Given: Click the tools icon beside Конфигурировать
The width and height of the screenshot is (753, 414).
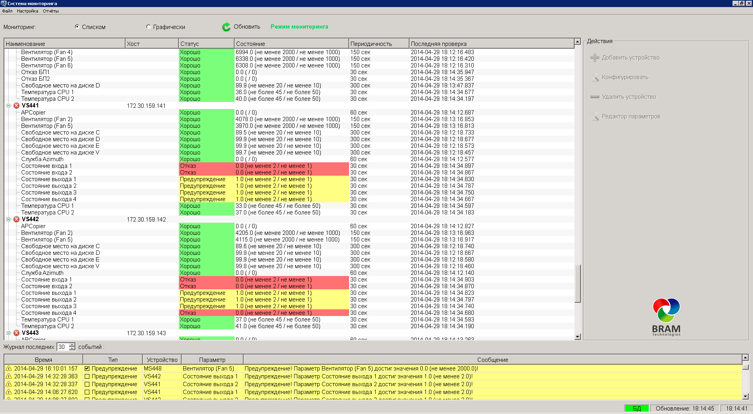Looking at the screenshot, I should coord(595,77).
